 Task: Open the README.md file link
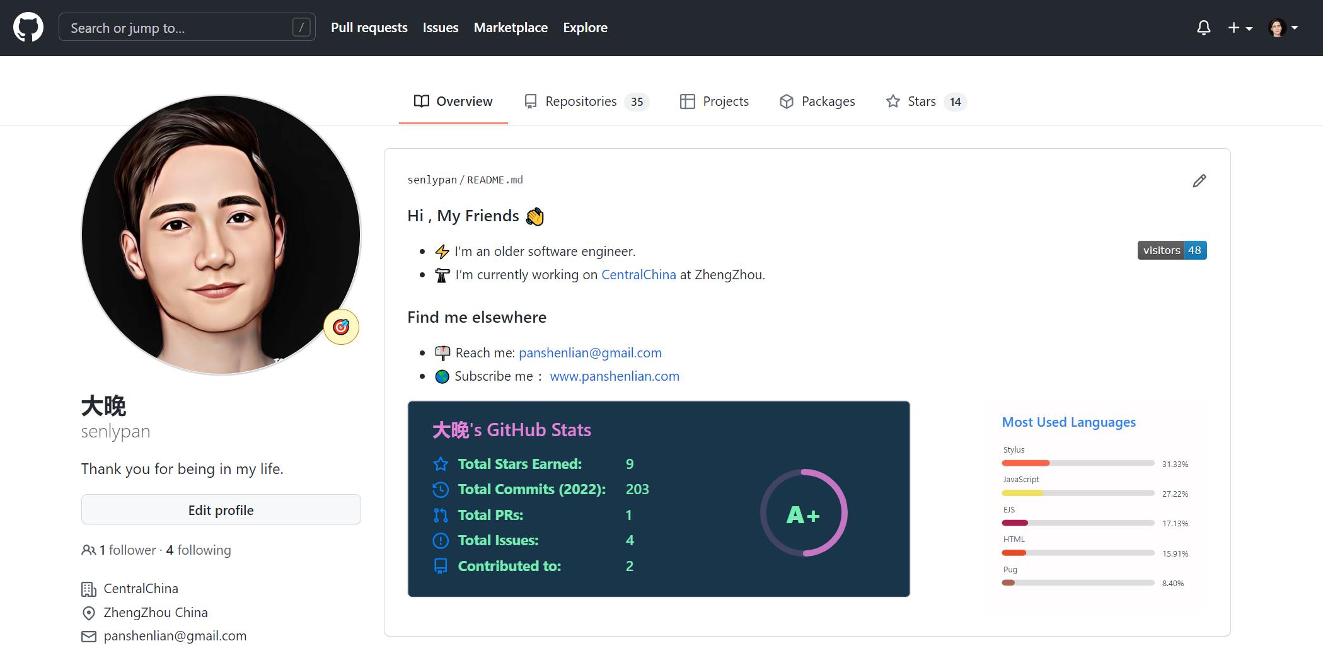pos(495,180)
